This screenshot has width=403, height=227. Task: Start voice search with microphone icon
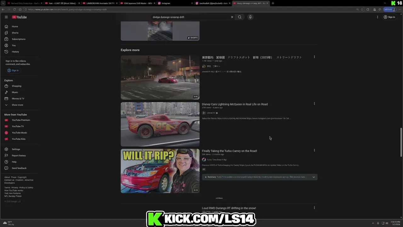[x=250, y=17]
